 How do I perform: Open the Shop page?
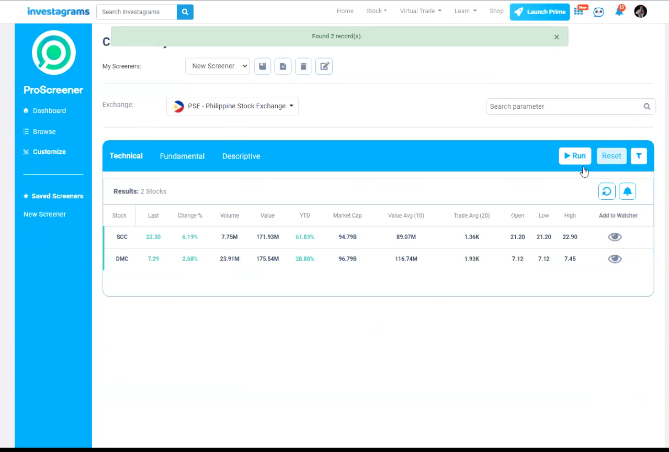point(496,11)
